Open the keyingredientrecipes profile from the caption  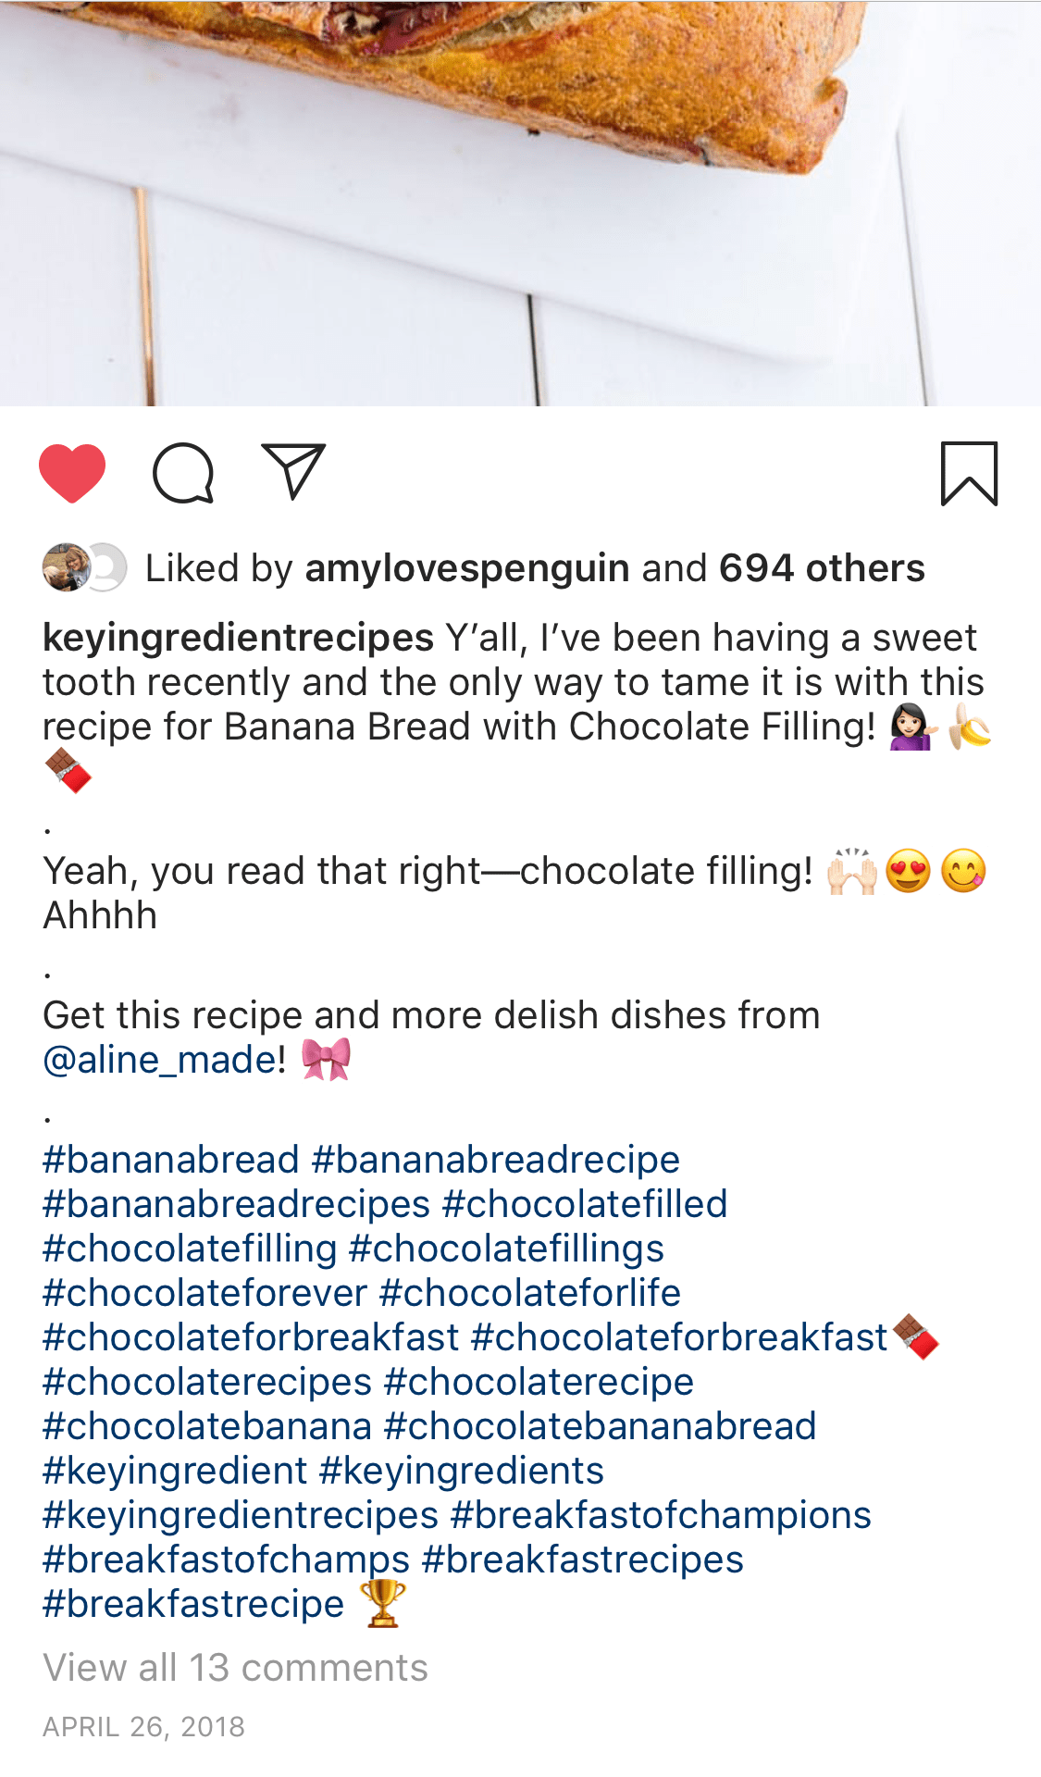[238, 638]
